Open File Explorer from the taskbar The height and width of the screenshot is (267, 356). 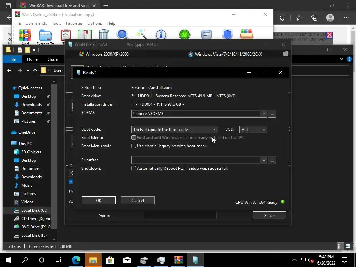[93, 260]
